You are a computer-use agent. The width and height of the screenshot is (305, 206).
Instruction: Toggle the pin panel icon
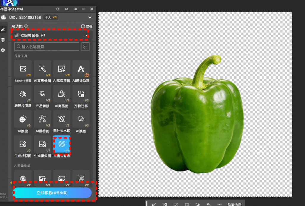[x=76, y=9]
